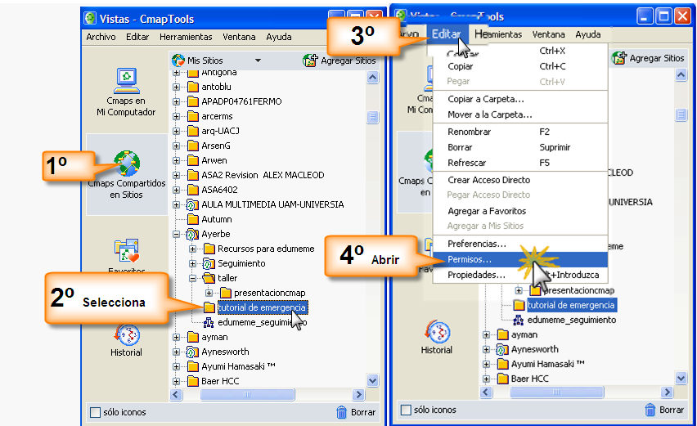The height and width of the screenshot is (426, 697).
Task: Collapse the Ayerbe tree node
Action: coord(176,234)
